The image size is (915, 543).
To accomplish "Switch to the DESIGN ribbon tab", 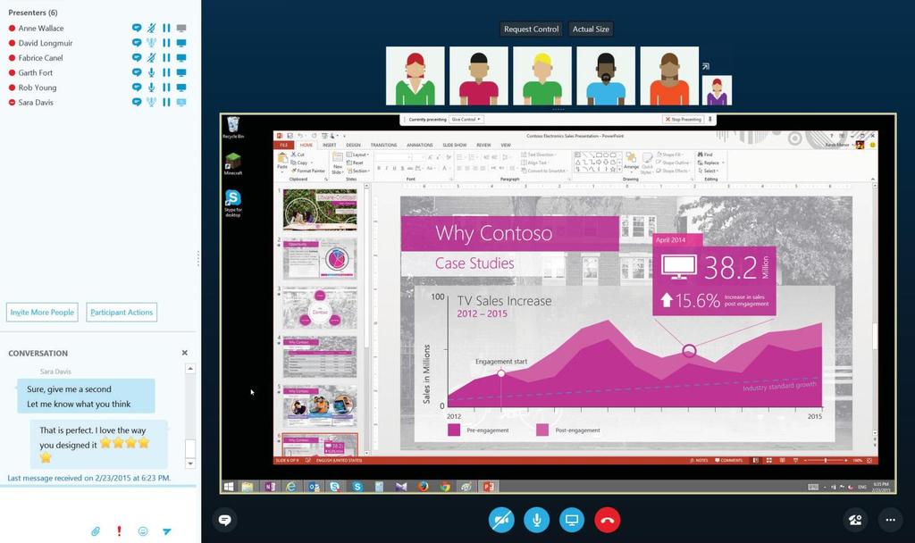I will pos(353,145).
